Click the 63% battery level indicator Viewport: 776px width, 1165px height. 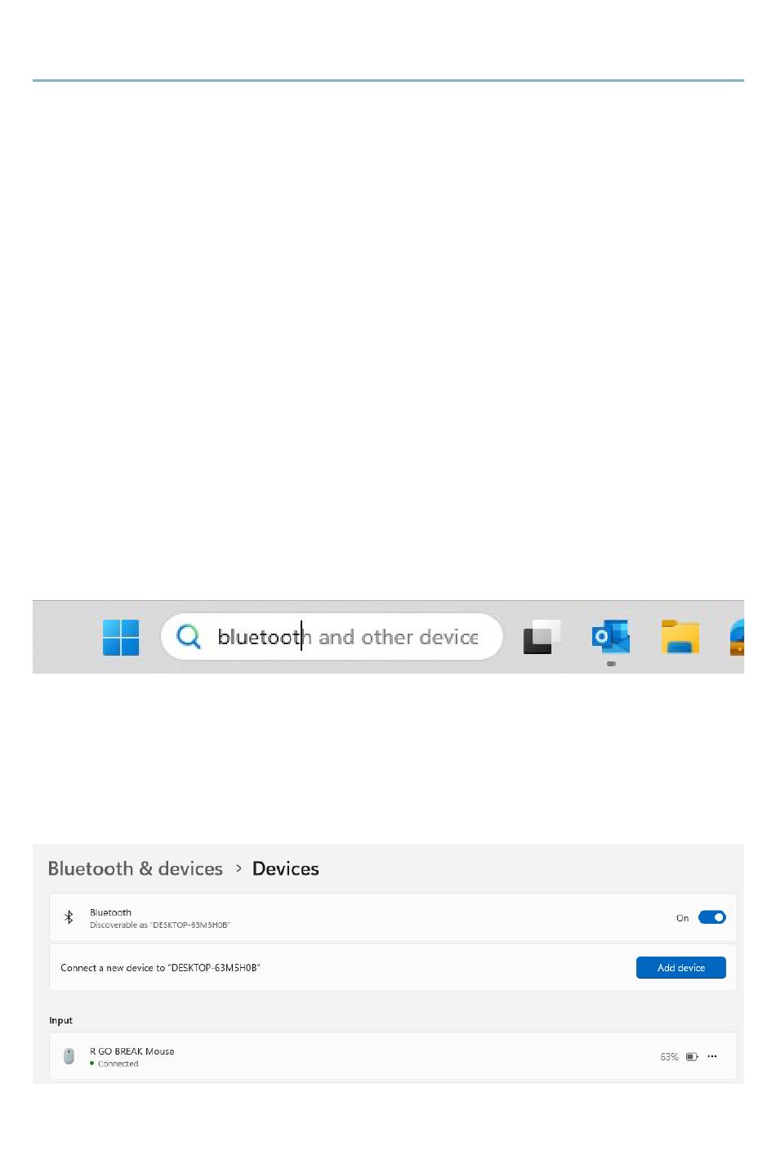point(669,1057)
